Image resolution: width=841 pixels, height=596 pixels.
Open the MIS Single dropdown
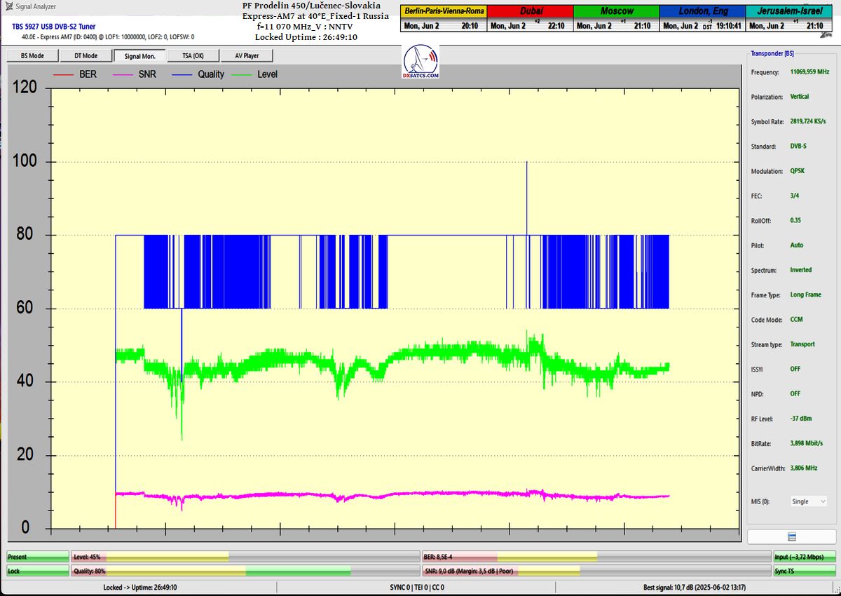808,501
